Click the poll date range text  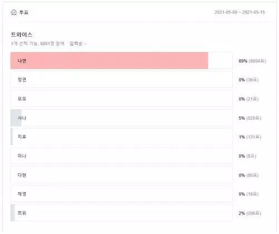click(x=239, y=12)
